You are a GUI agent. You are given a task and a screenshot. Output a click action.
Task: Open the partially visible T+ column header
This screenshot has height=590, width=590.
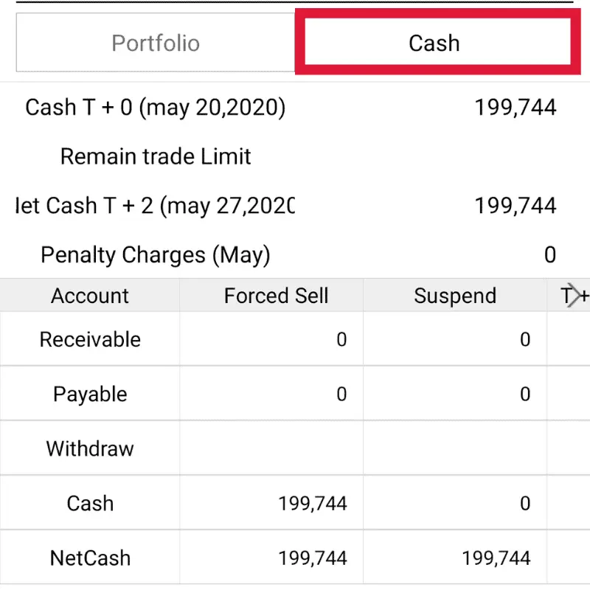pos(579,295)
